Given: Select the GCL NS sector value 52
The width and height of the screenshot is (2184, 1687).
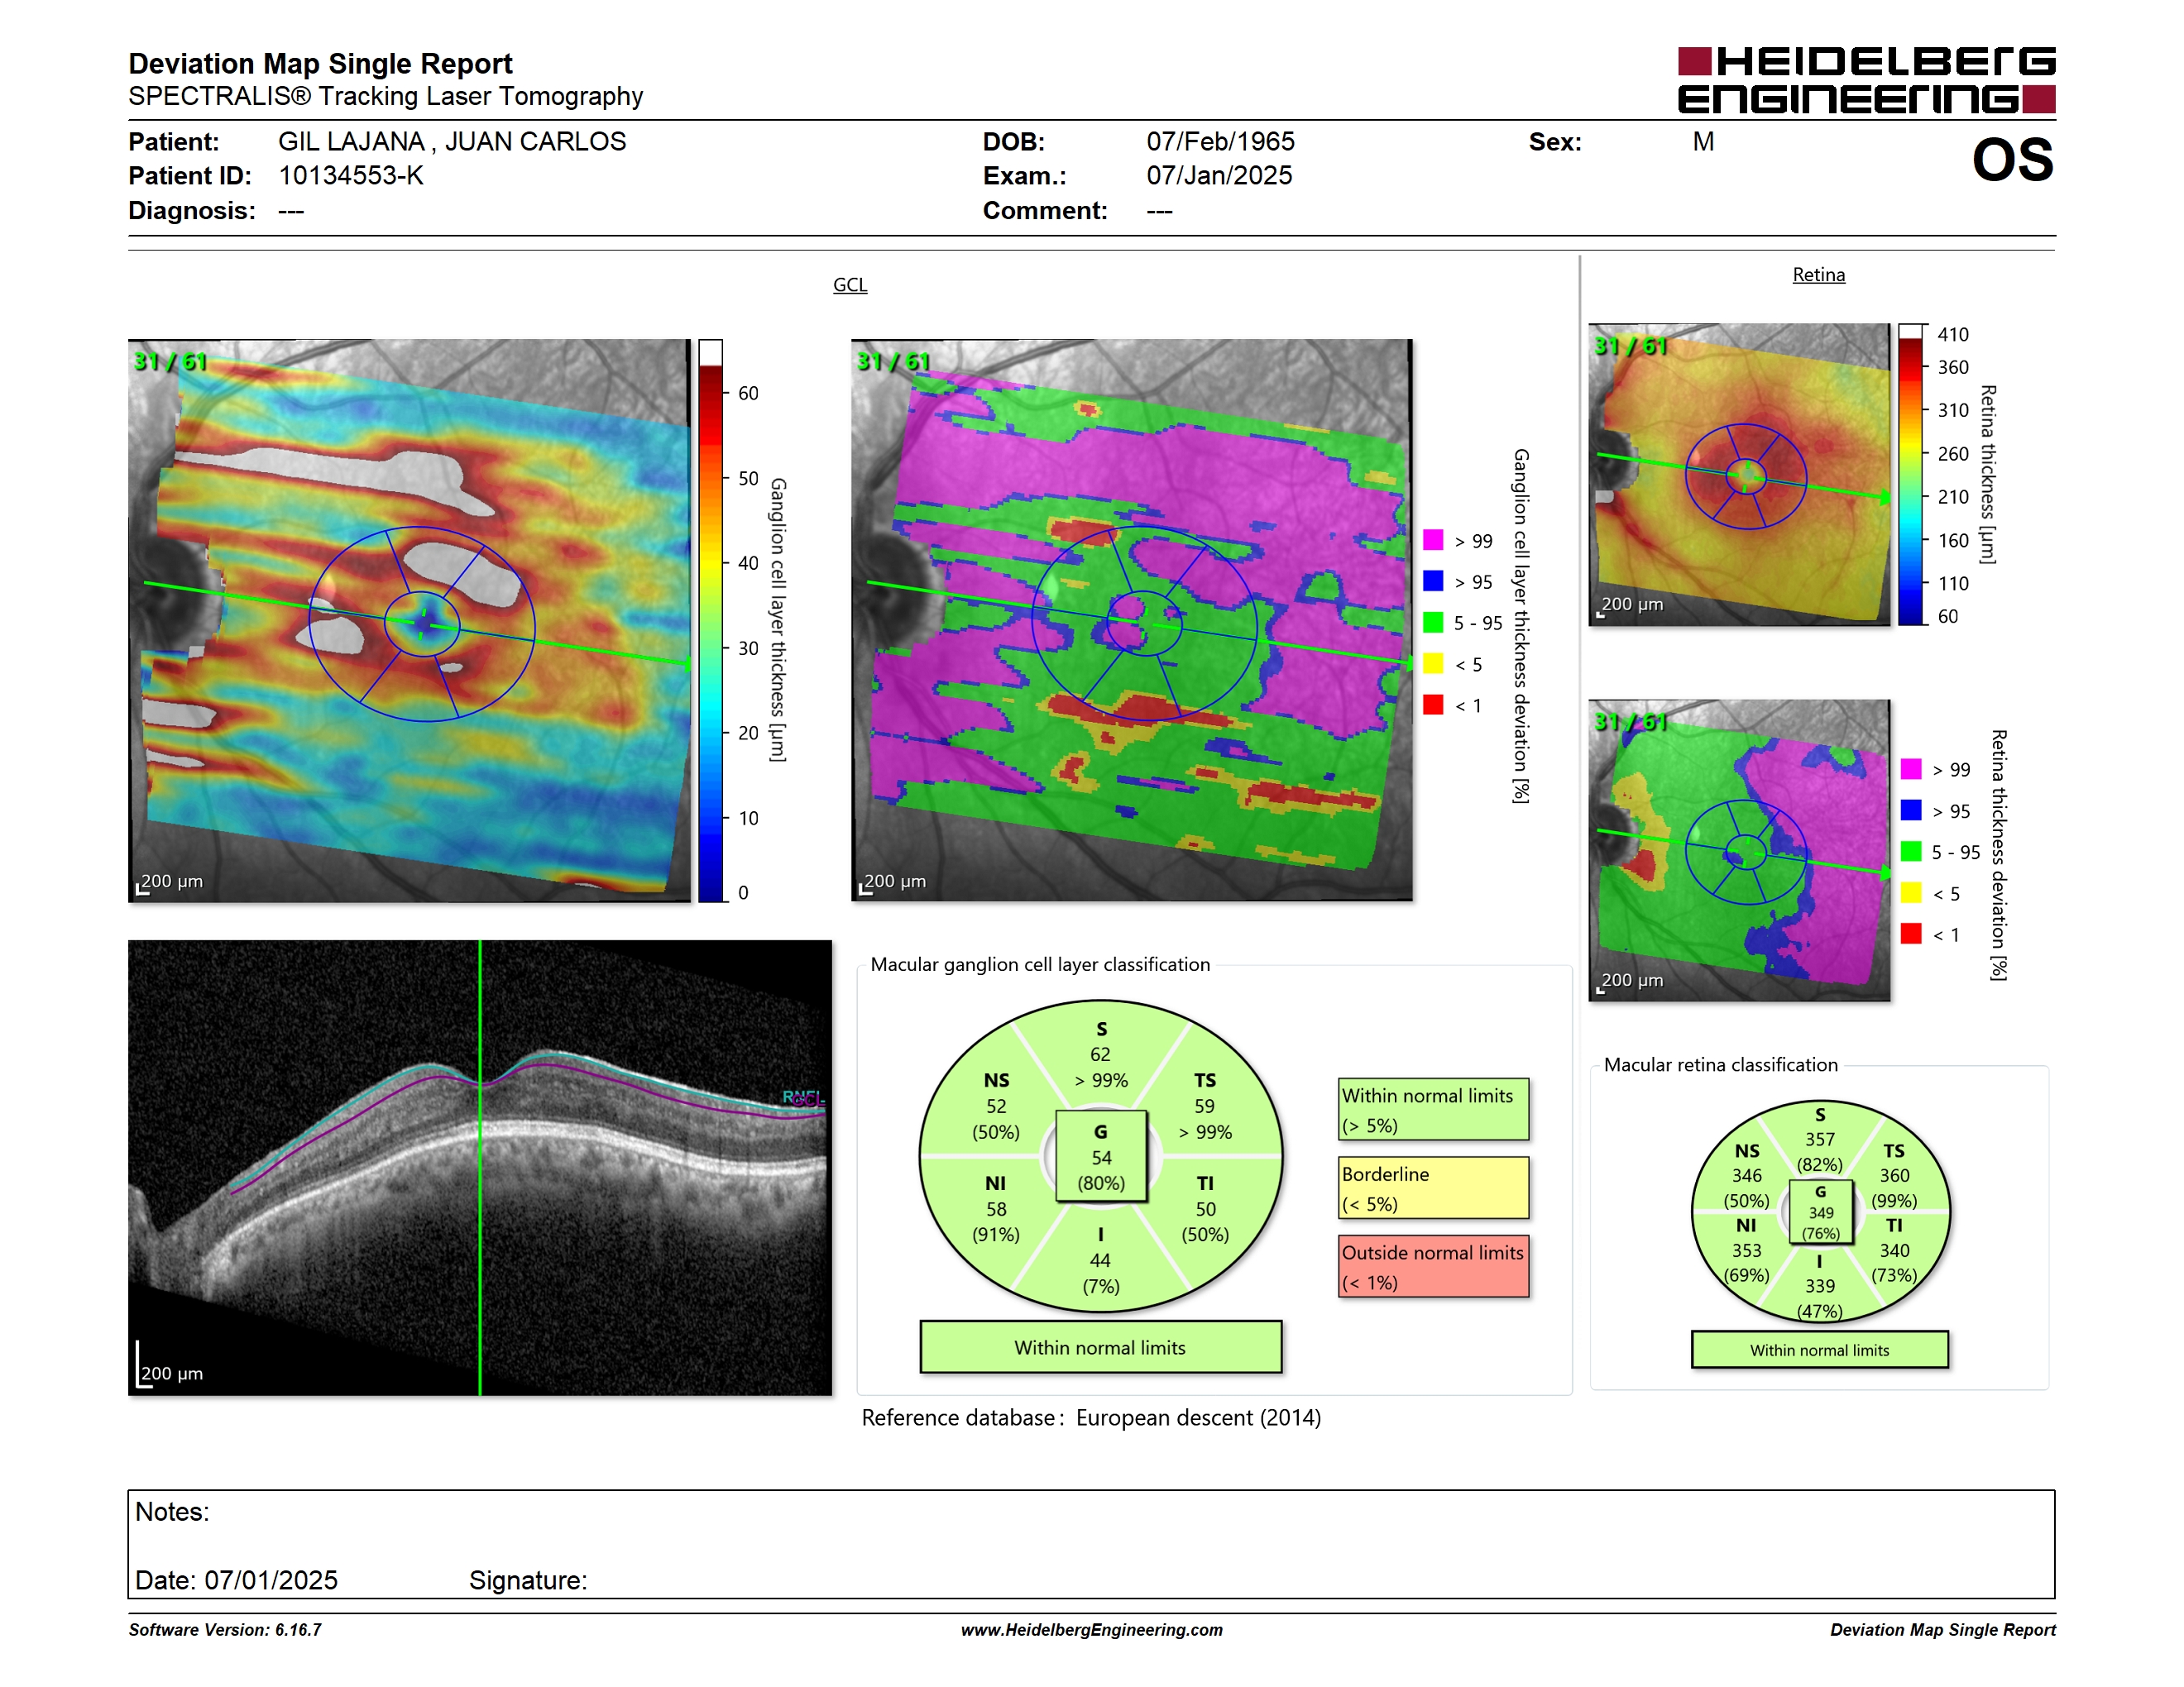Looking at the screenshot, I should (x=996, y=1106).
